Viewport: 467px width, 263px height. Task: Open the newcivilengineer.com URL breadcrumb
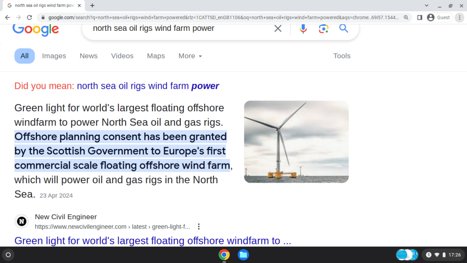(x=112, y=227)
